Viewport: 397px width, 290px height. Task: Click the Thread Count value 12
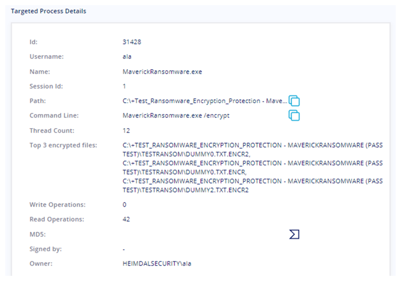click(126, 131)
